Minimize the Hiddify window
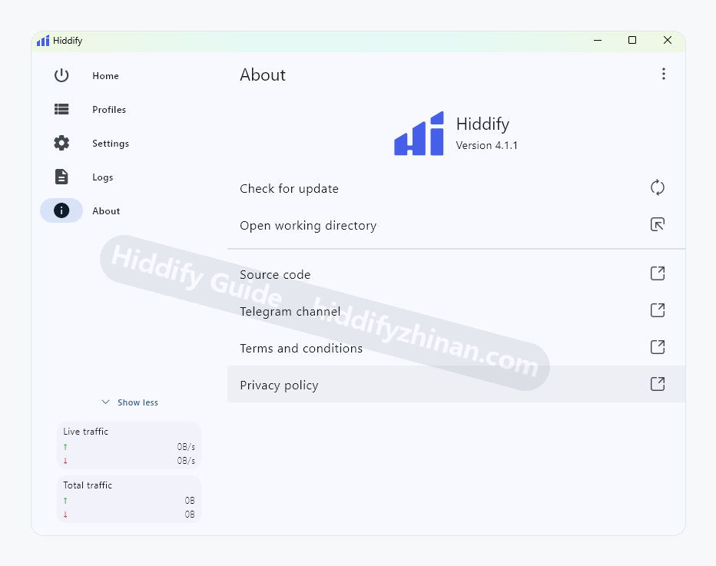Viewport: 716px width, 566px height. (597, 40)
